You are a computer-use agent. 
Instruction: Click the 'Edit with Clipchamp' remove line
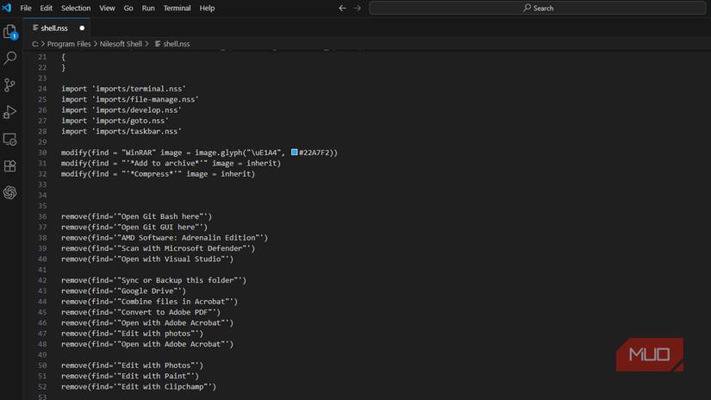pos(139,387)
